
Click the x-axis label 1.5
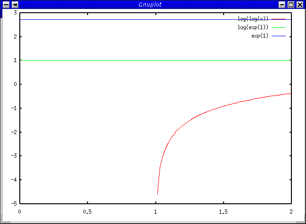pos(223,211)
